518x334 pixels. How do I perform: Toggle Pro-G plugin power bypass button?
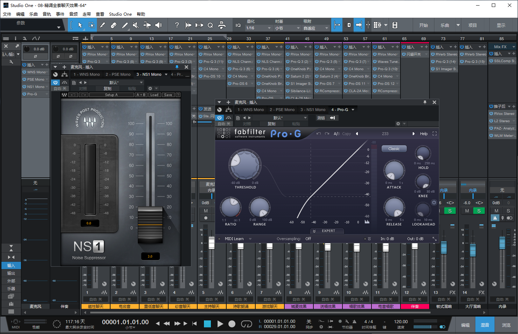[x=219, y=118]
